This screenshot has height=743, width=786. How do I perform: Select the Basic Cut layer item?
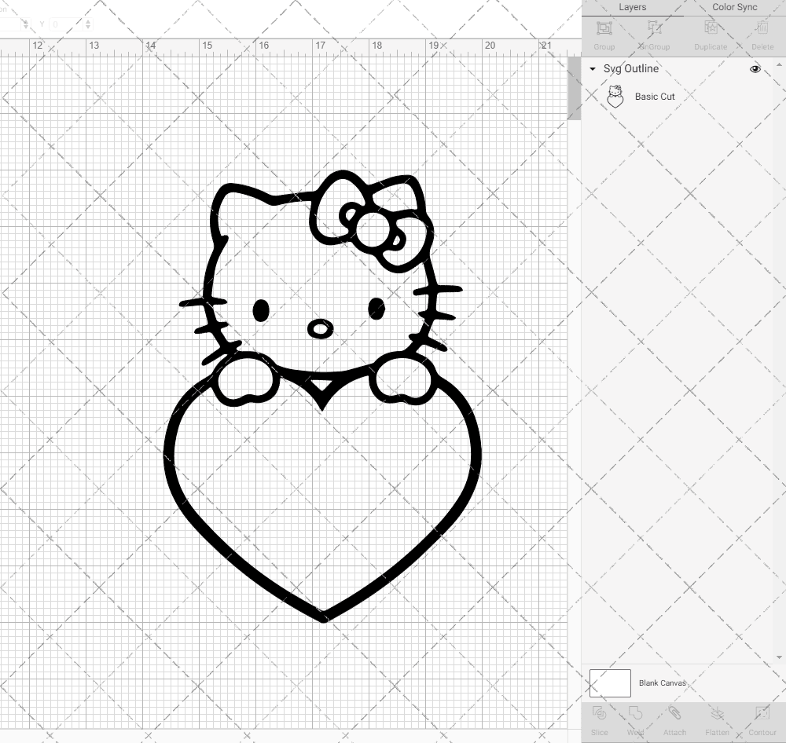pyautogui.click(x=655, y=97)
